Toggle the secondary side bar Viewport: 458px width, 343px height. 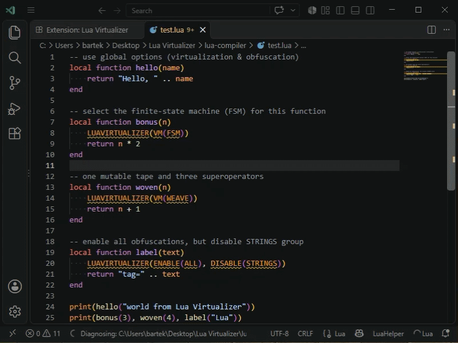pos(370,10)
